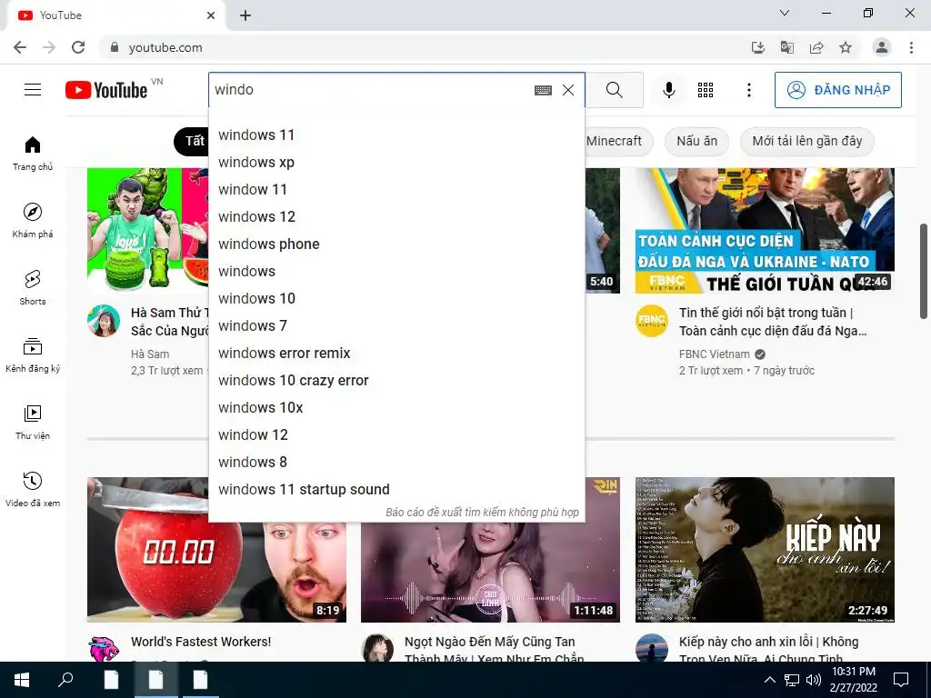931x698 pixels.
Task: Select suggestion "window 12"
Action: click(x=396, y=435)
